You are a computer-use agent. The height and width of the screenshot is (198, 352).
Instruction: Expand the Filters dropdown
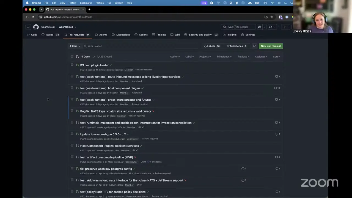[75, 46]
